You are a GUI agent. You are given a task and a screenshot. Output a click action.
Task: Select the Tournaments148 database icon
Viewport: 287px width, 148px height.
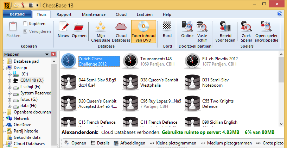[130, 61]
